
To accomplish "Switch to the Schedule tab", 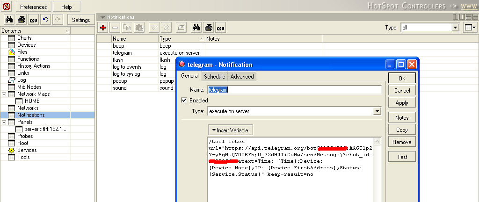I will click(x=214, y=77).
